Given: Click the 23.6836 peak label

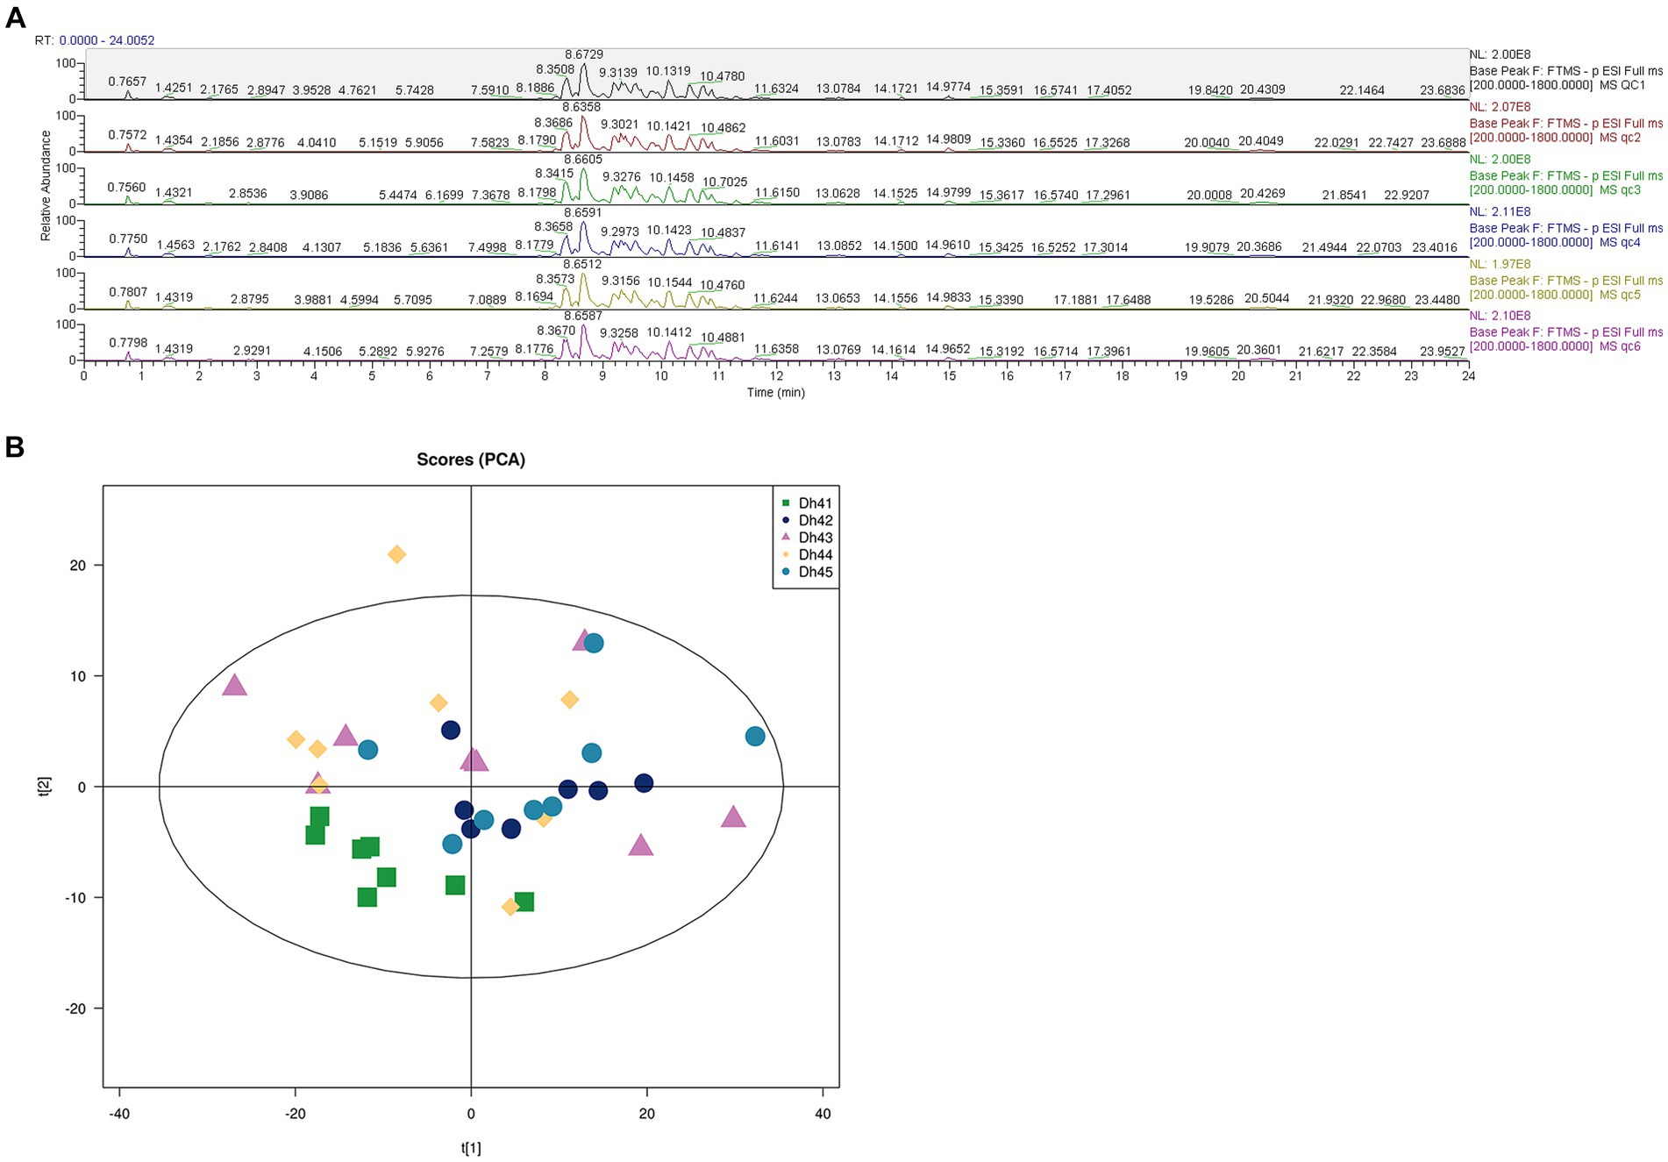Looking at the screenshot, I should tap(1443, 90).
